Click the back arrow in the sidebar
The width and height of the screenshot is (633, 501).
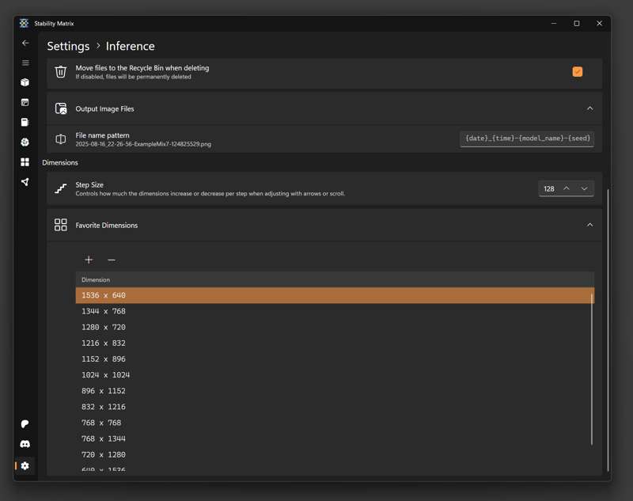tap(25, 43)
